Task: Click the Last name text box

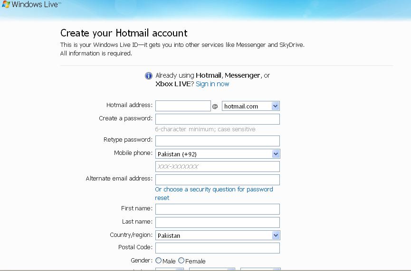Action: coord(217,222)
